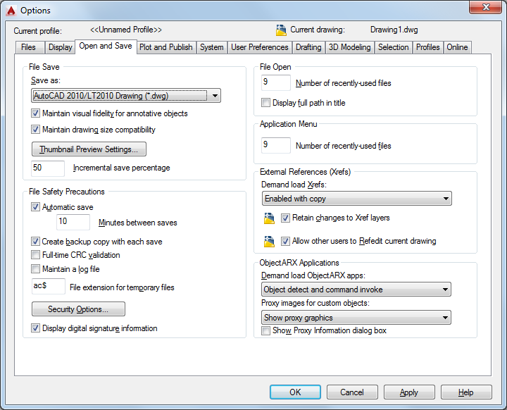Screen dimensions: 507x410
Task: Go to the System tab
Action: tap(211, 47)
